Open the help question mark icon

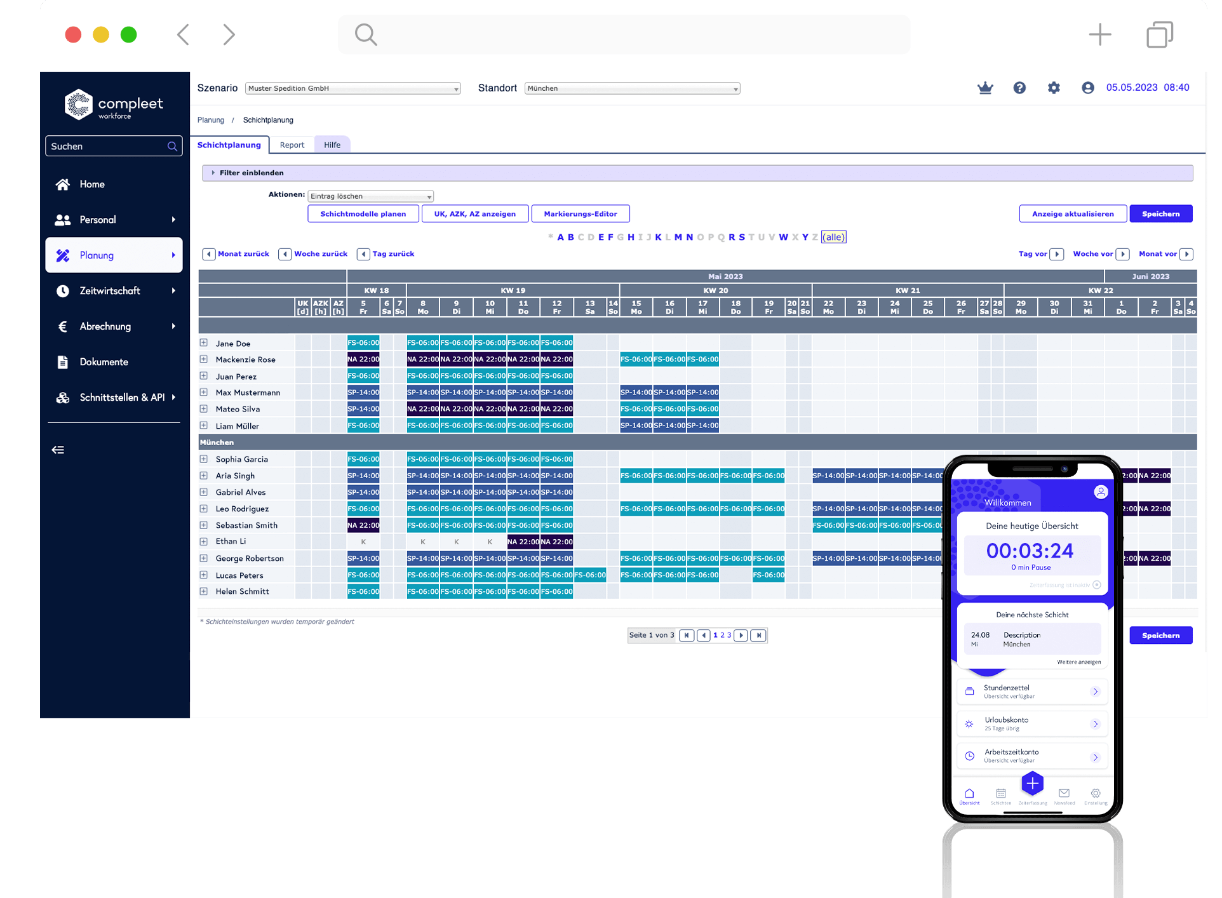tap(1019, 88)
